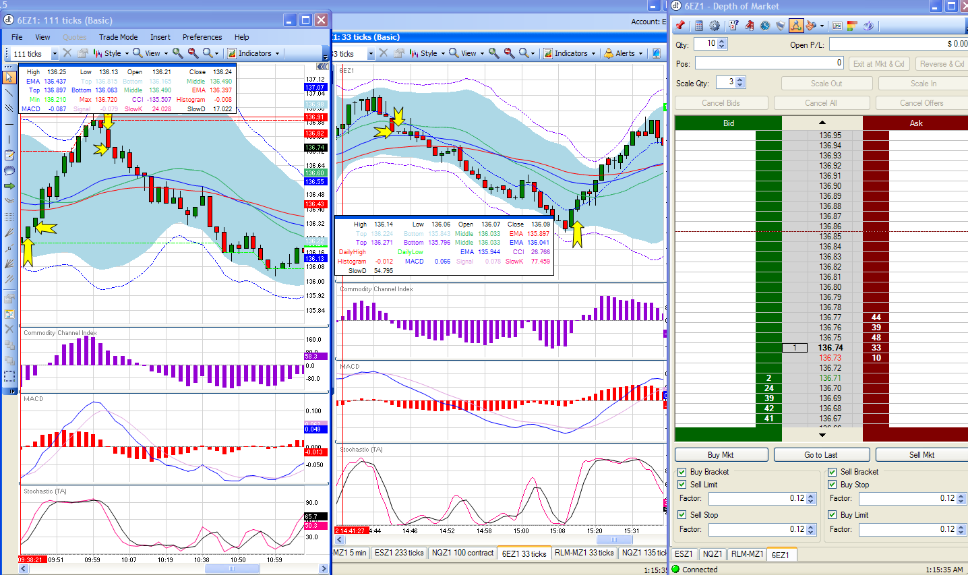Zoom in on the 33 ticks chart

(494, 53)
